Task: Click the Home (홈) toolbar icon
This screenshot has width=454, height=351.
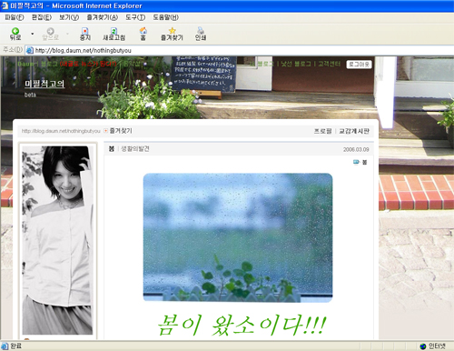Action: (x=143, y=31)
